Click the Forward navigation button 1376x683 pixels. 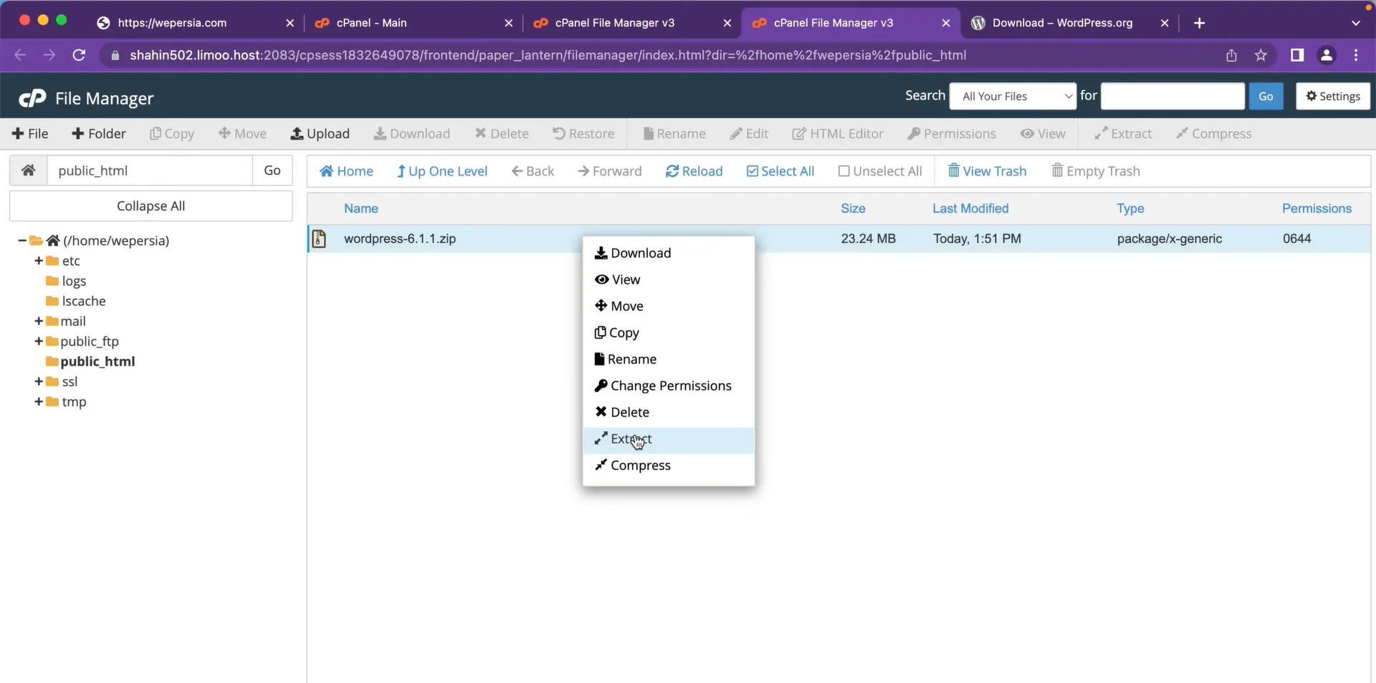[610, 171]
